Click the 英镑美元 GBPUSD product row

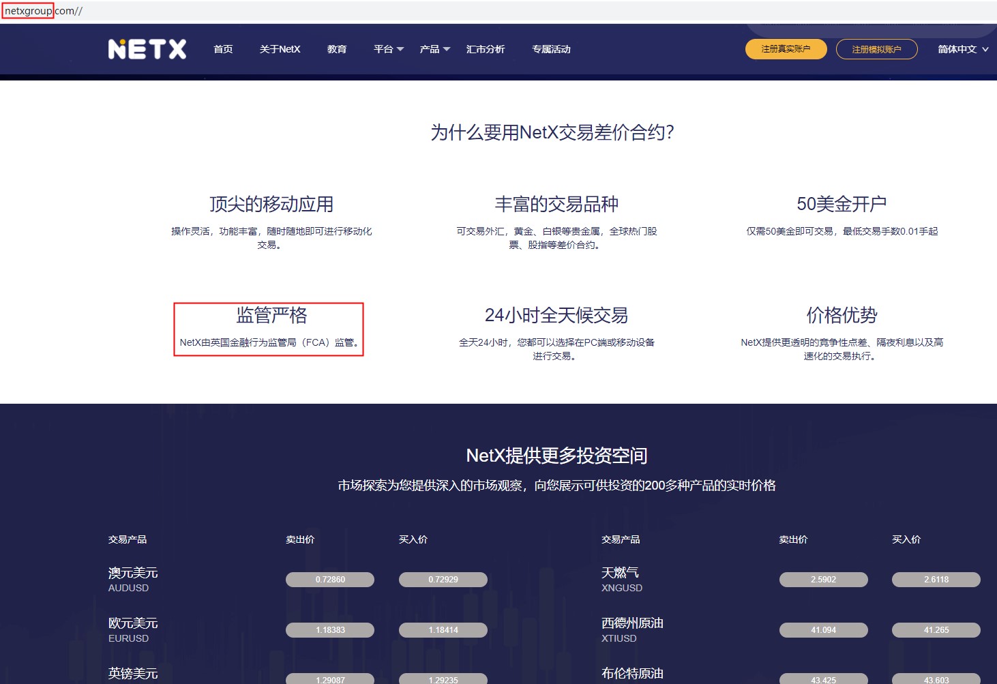point(133,674)
